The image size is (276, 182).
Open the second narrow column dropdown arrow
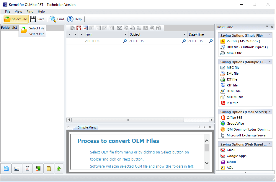[x=75, y=34]
